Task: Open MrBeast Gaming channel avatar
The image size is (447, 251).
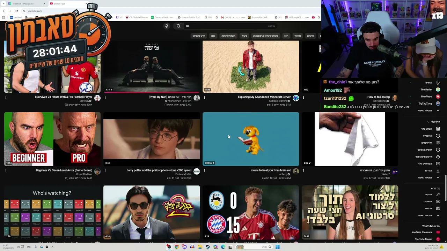Action: coord(296,98)
